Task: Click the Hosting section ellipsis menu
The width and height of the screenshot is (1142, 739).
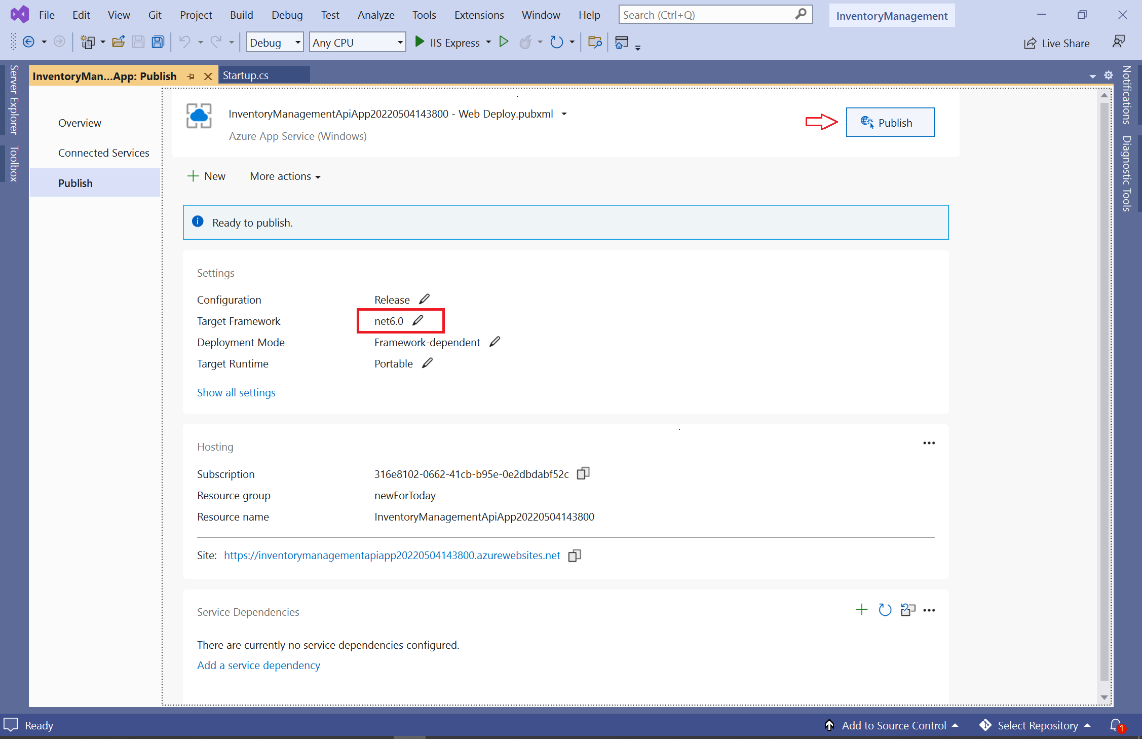Action: point(929,443)
